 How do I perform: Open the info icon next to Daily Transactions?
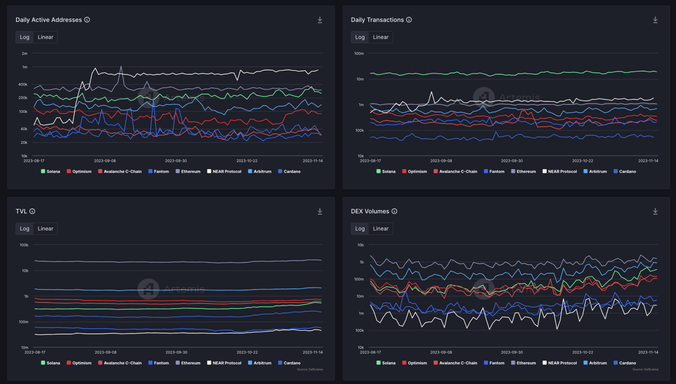click(x=409, y=20)
